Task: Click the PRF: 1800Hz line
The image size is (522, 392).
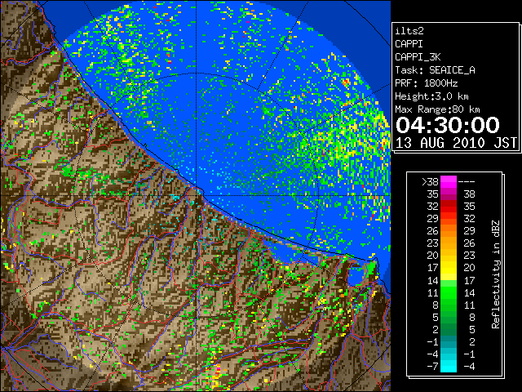Action: pos(426,83)
